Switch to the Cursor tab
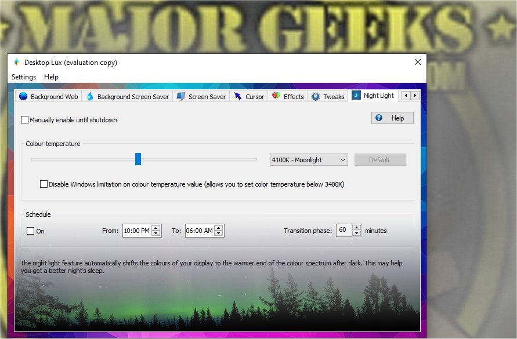The width and height of the screenshot is (517, 339). click(249, 97)
